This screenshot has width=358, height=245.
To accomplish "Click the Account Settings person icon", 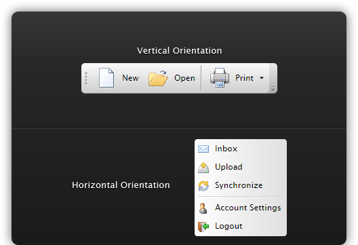I will tap(203, 208).
